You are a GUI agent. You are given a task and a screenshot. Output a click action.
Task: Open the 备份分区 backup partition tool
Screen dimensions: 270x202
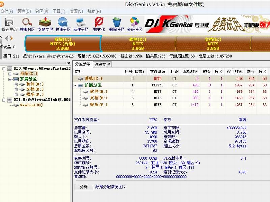click(135, 24)
